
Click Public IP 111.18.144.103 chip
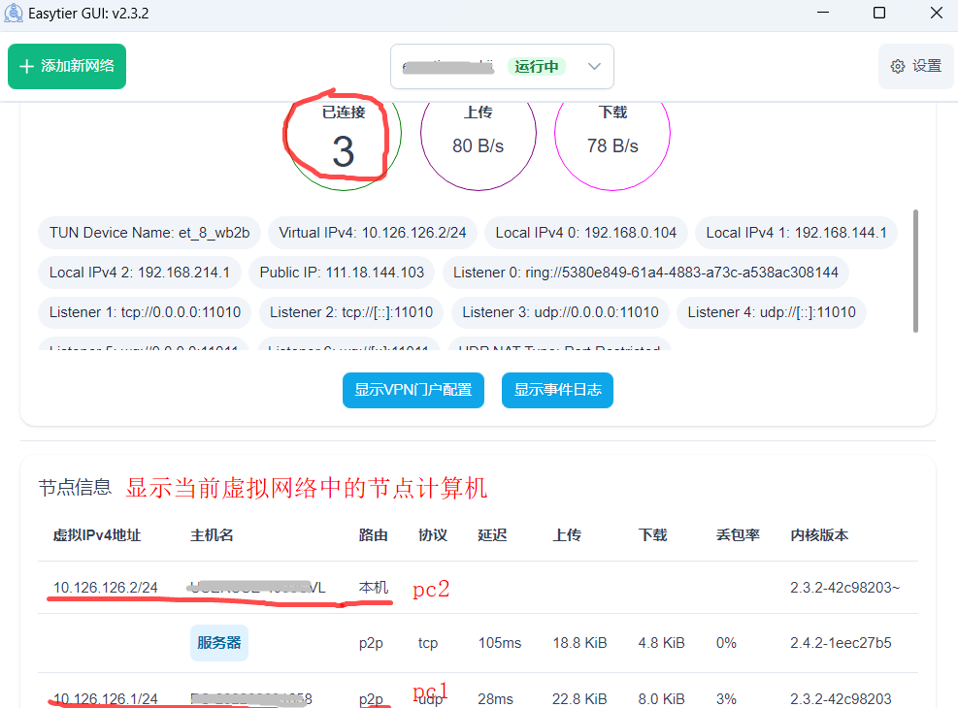[342, 273]
